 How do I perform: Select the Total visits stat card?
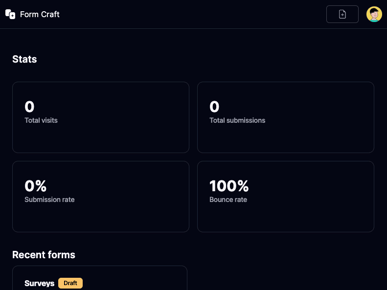click(100, 117)
